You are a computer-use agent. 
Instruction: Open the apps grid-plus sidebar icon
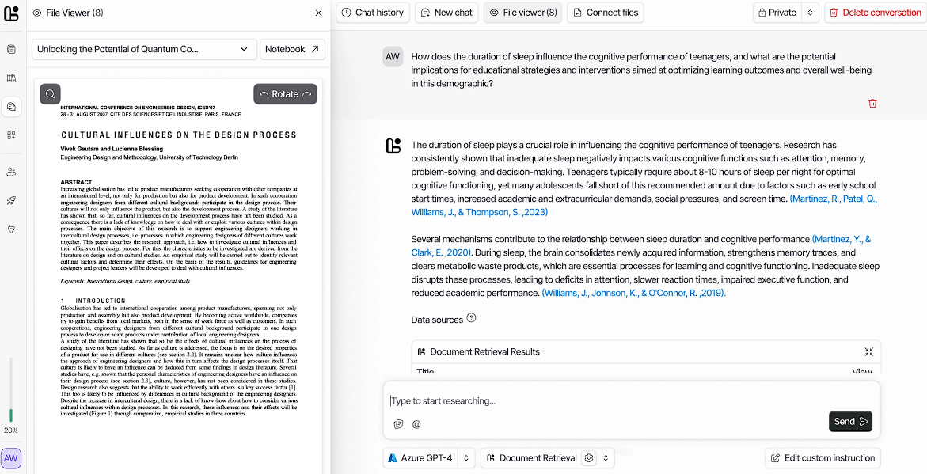(11, 135)
